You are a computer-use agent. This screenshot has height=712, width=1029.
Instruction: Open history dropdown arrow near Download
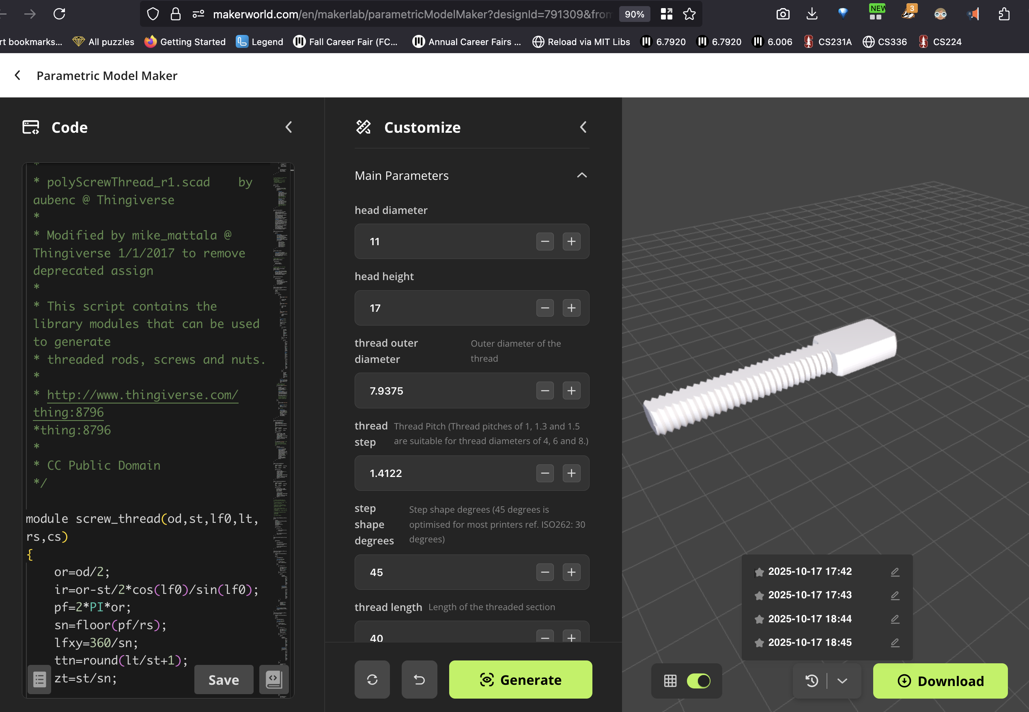[x=842, y=681]
